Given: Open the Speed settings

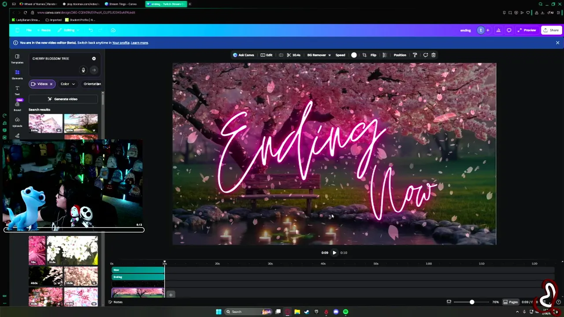Looking at the screenshot, I should point(340,55).
